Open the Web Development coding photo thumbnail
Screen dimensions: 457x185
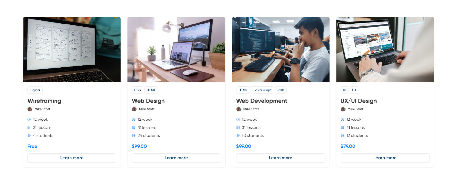click(281, 50)
